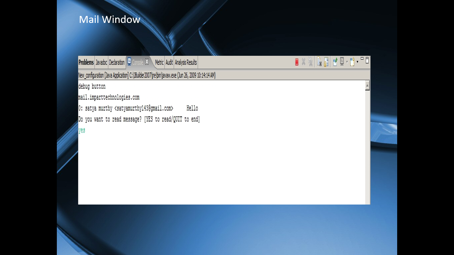Toggle pinning of the current console view

tap(335, 62)
